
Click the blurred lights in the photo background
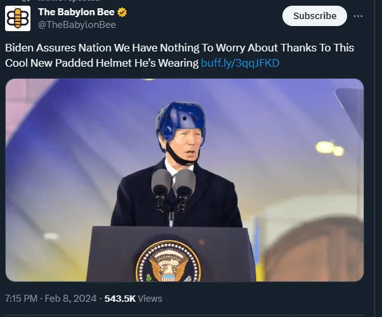[329, 148]
